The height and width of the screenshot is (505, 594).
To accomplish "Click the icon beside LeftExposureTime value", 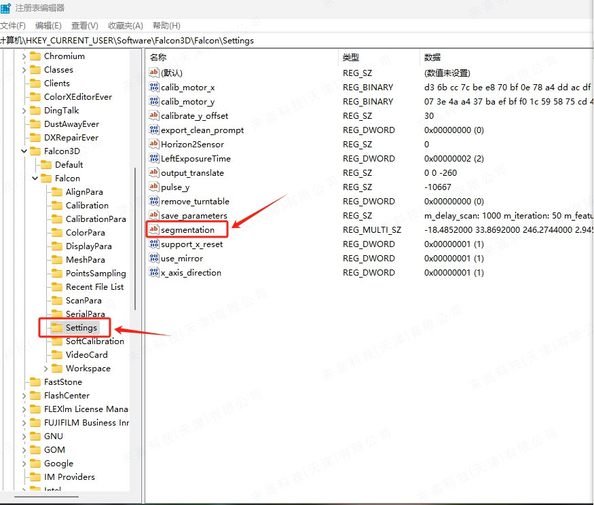I will (x=154, y=159).
